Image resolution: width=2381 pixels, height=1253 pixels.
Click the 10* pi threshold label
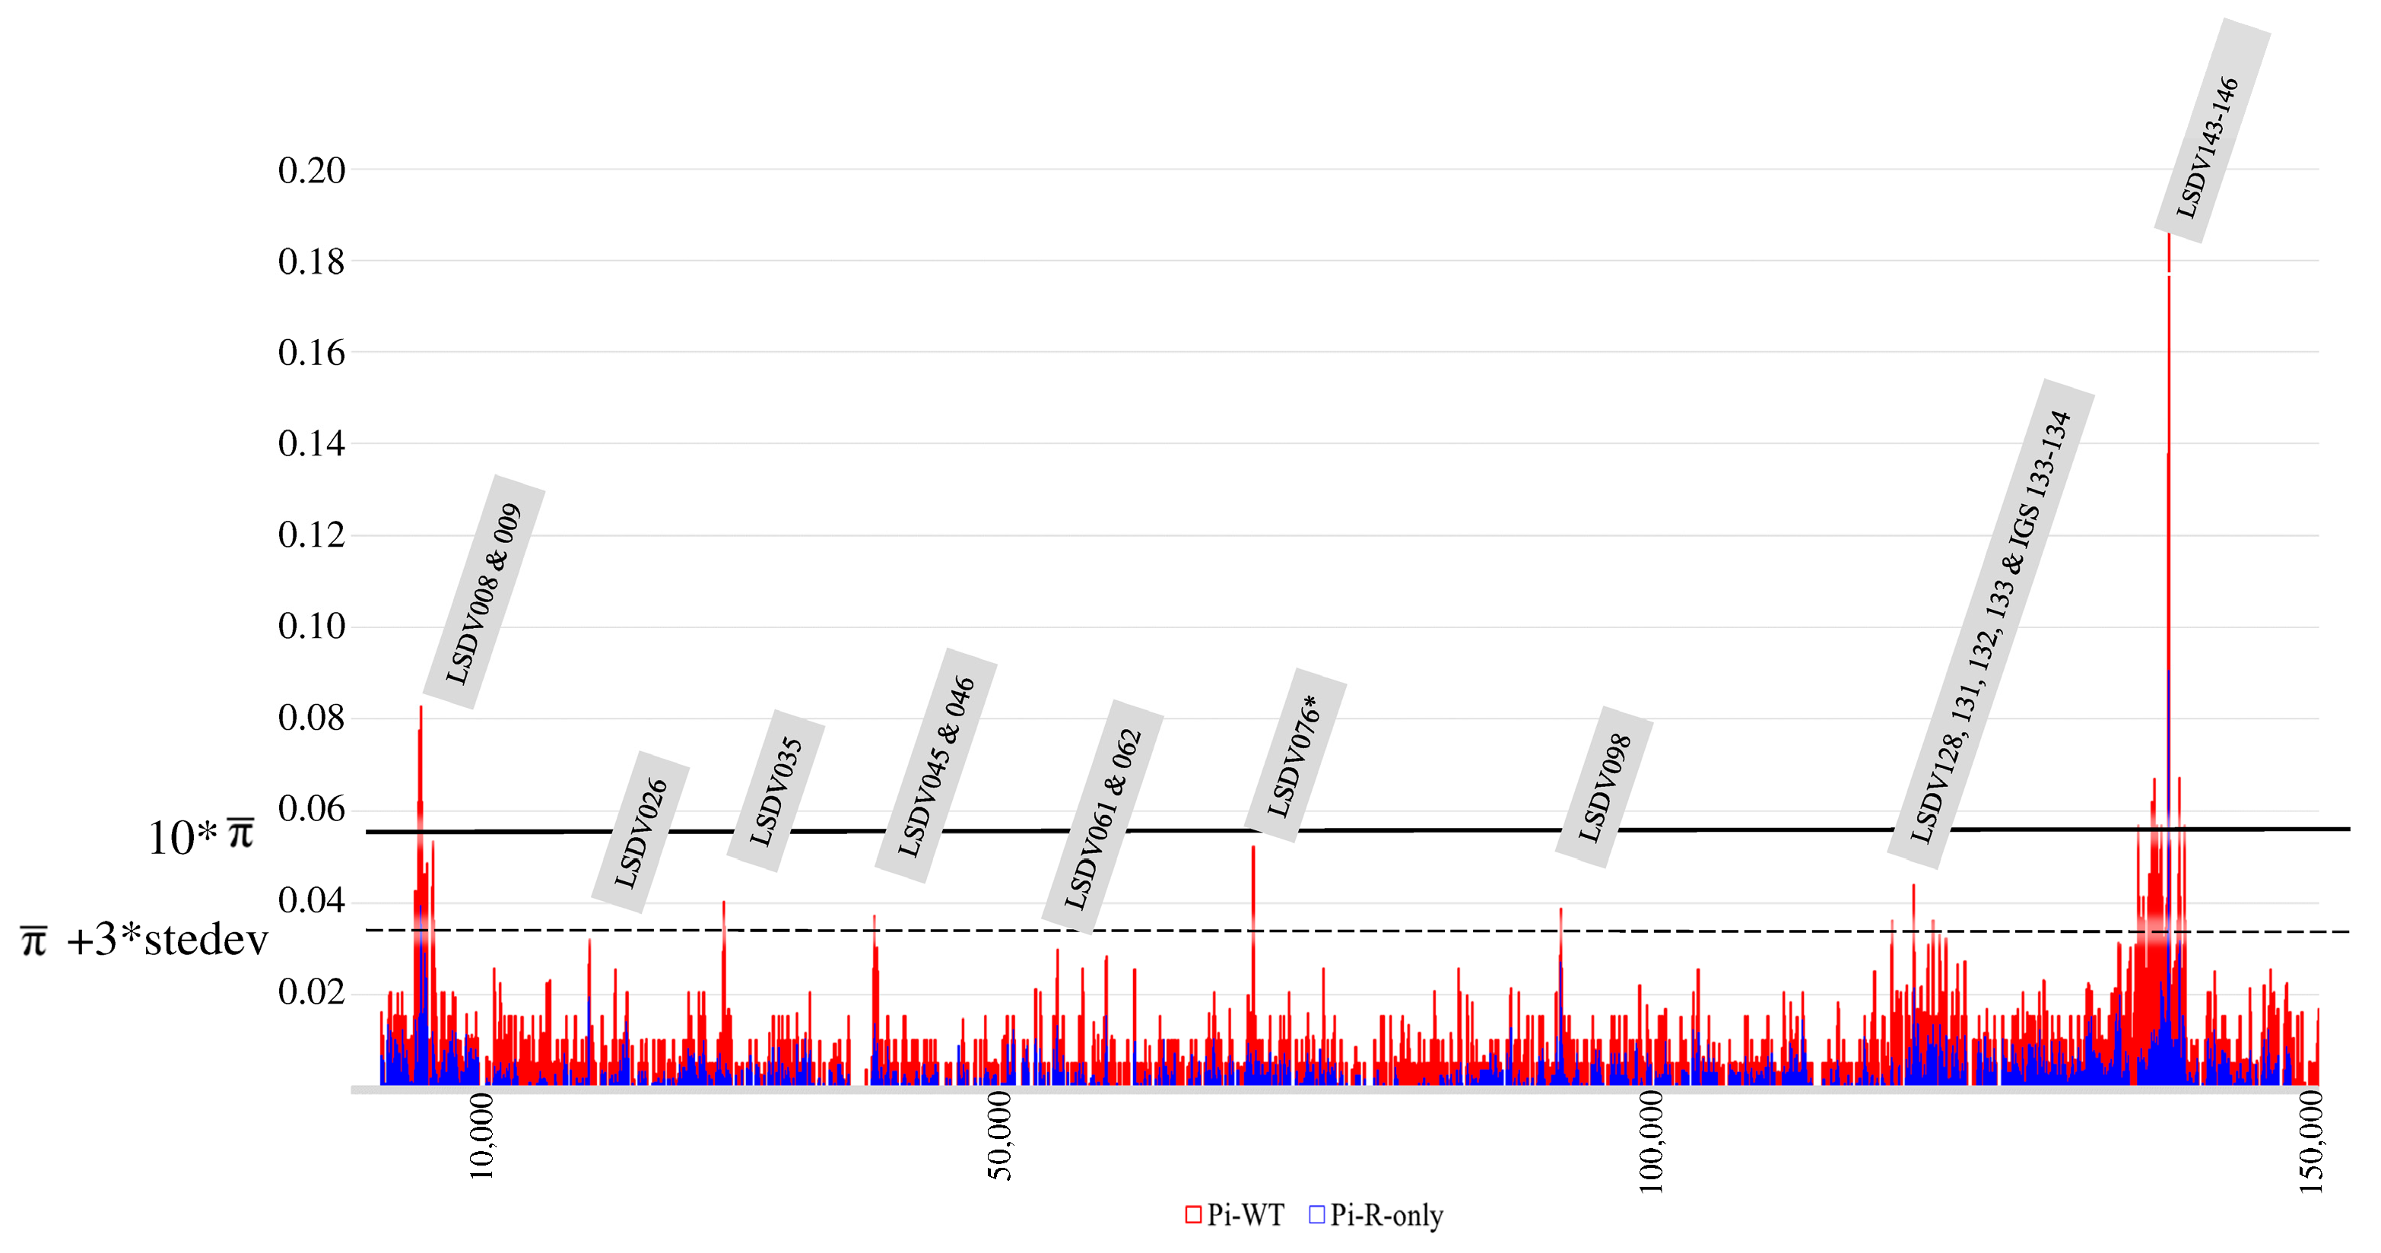(x=201, y=837)
